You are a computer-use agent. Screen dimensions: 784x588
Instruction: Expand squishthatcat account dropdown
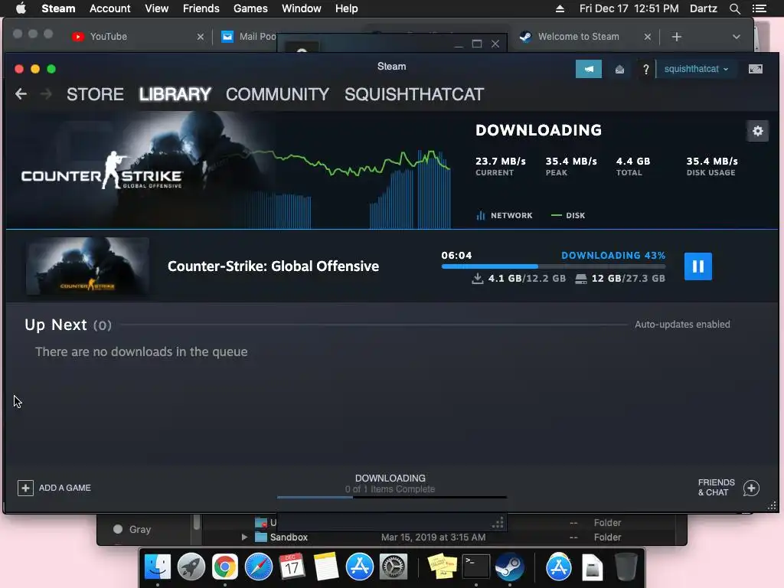pos(695,69)
